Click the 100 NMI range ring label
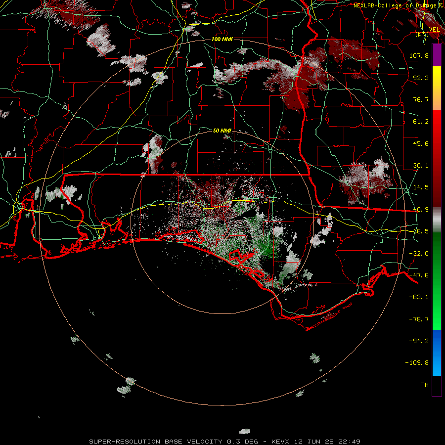 [x=222, y=39]
